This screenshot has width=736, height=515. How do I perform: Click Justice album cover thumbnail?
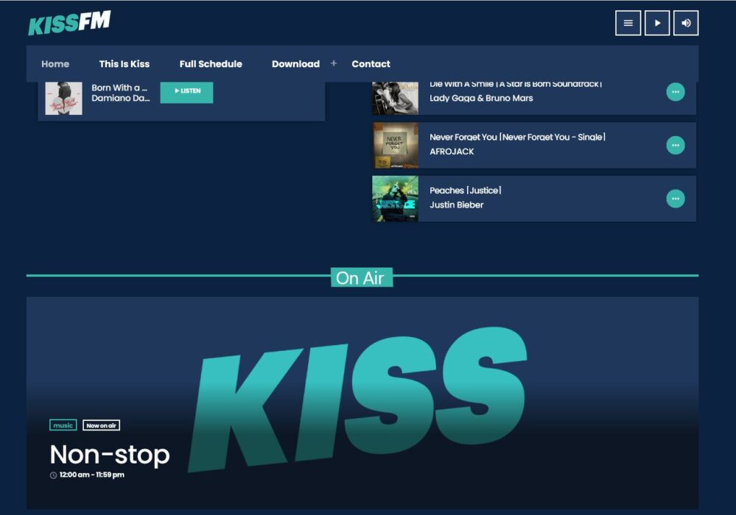click(395, 199)
